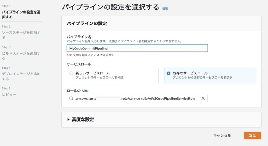The height and width of the screenshot is (146, 268).
Task: Expand the 高度な設定 disclosure triangle
Action: [x=68, y=120]
